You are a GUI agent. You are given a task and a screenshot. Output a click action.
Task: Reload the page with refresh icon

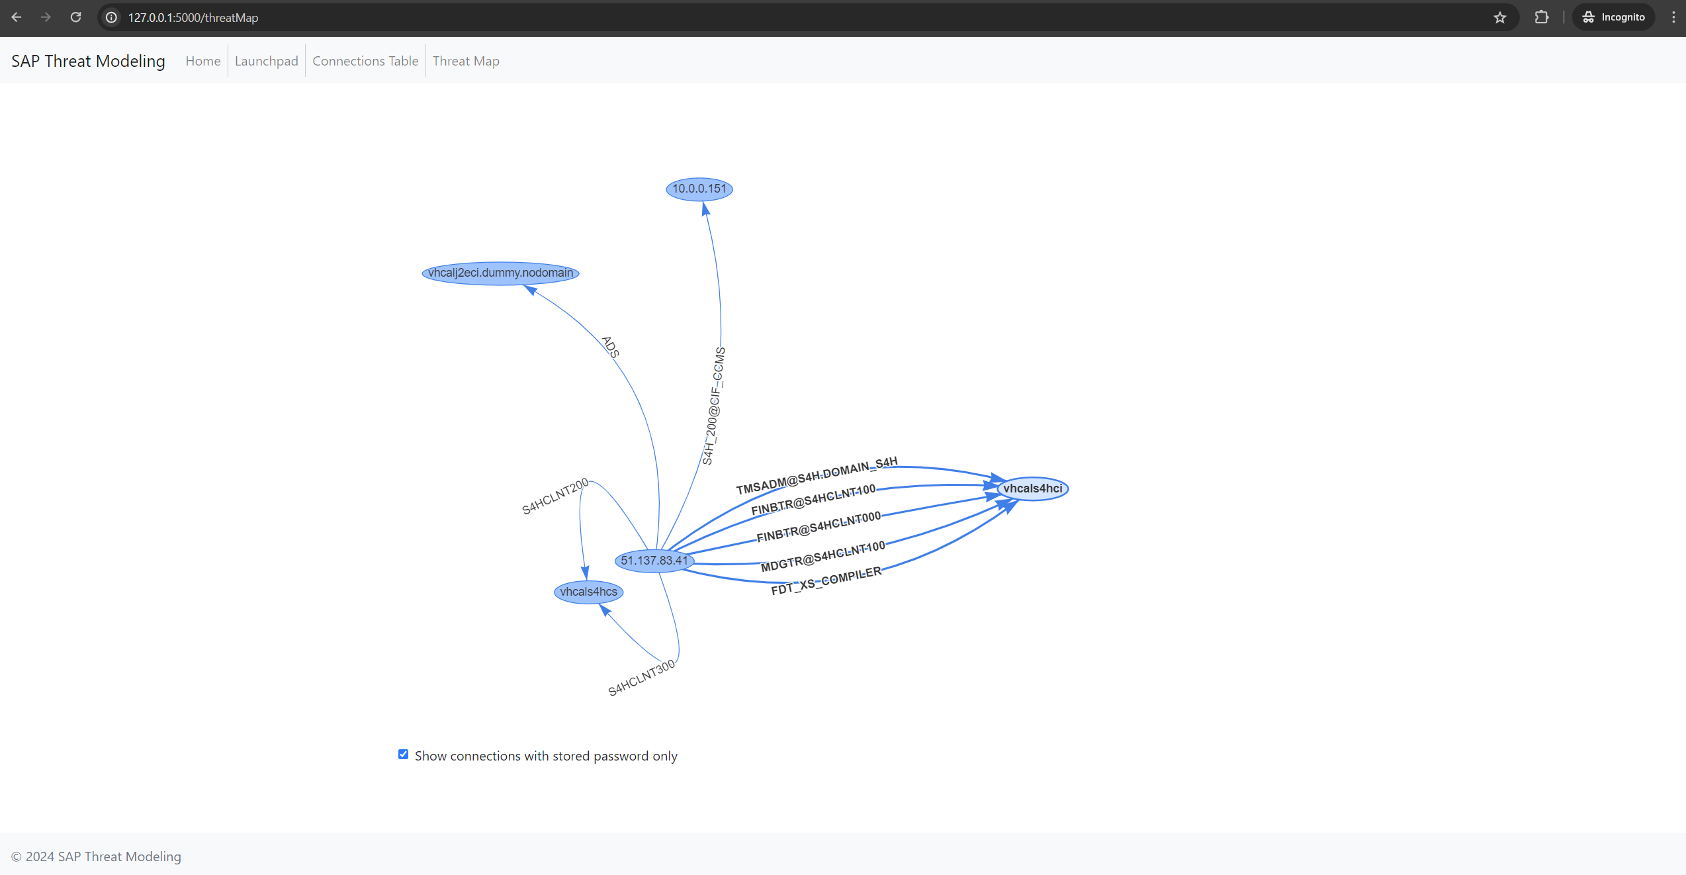click(75, 17)
